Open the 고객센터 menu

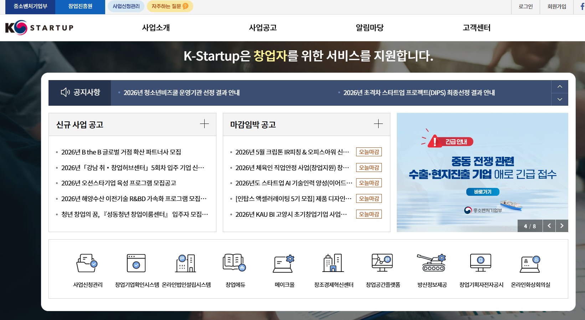tap(477, 28)
